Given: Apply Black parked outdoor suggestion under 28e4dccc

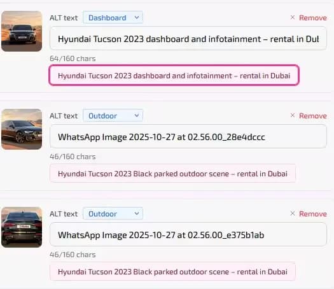Looking at the screenshot, I should (172, 174).
